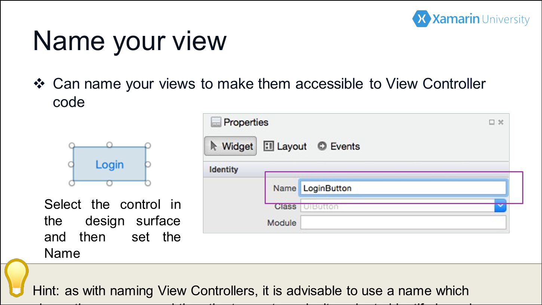Viewport: 542px width, 305px height.
Task: Open the Class dropdown blue arrow
Action: 500,206
